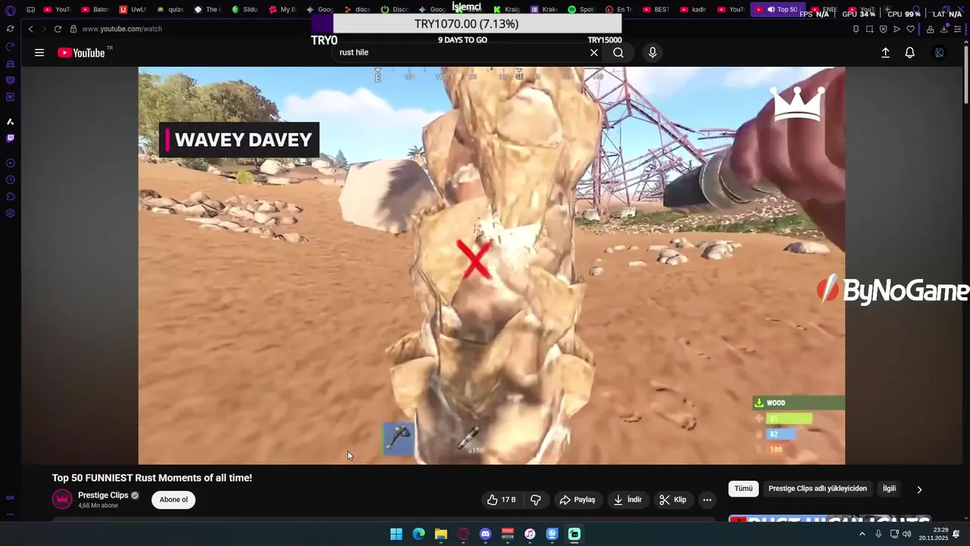Bookmark the page with the heart icon
This screenshot has width=970, height=546.
[x=910, y=29]
